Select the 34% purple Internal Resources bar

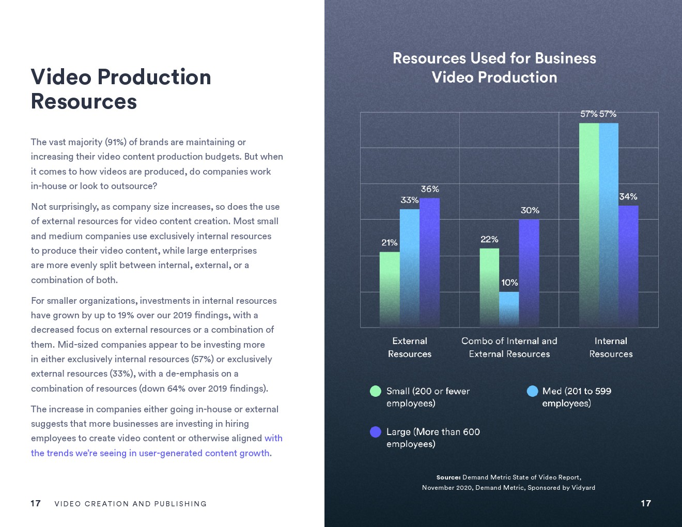(628, 266)
